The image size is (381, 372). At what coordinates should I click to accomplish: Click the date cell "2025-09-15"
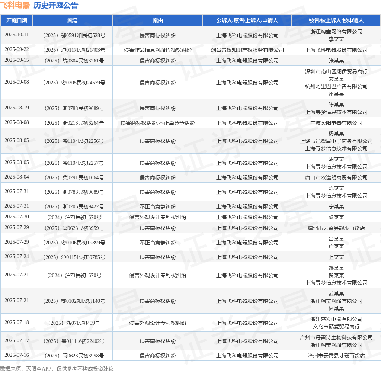16,60
